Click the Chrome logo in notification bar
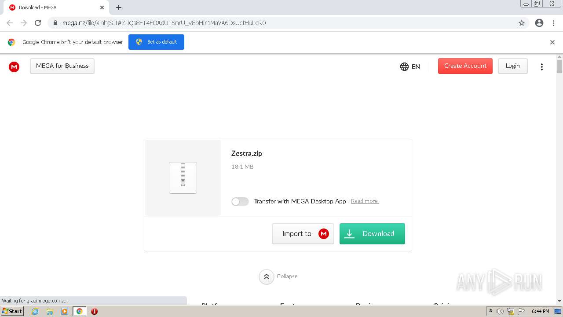This screenshot has width=563, height=317. click(x=11, y=42)
